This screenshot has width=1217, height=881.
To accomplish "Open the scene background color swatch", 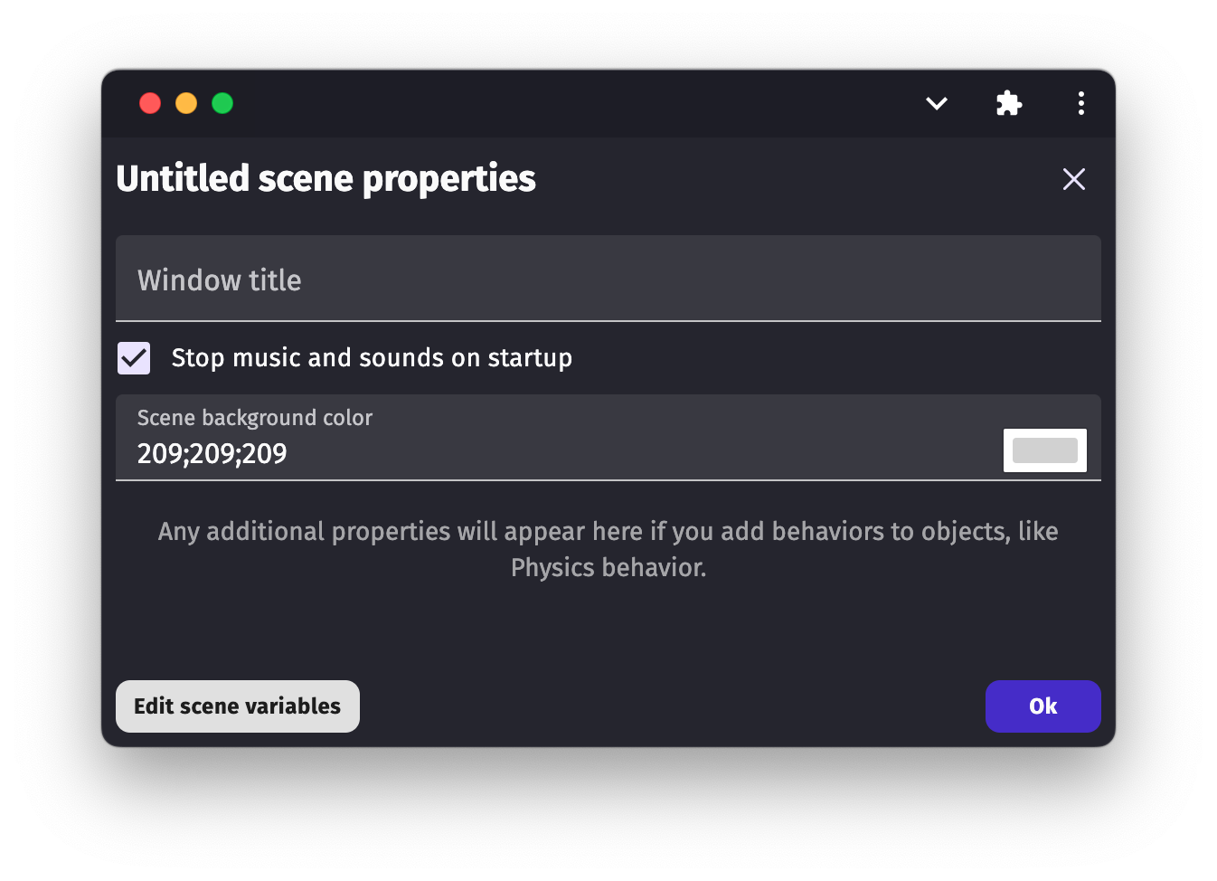I will (1044, 450).
